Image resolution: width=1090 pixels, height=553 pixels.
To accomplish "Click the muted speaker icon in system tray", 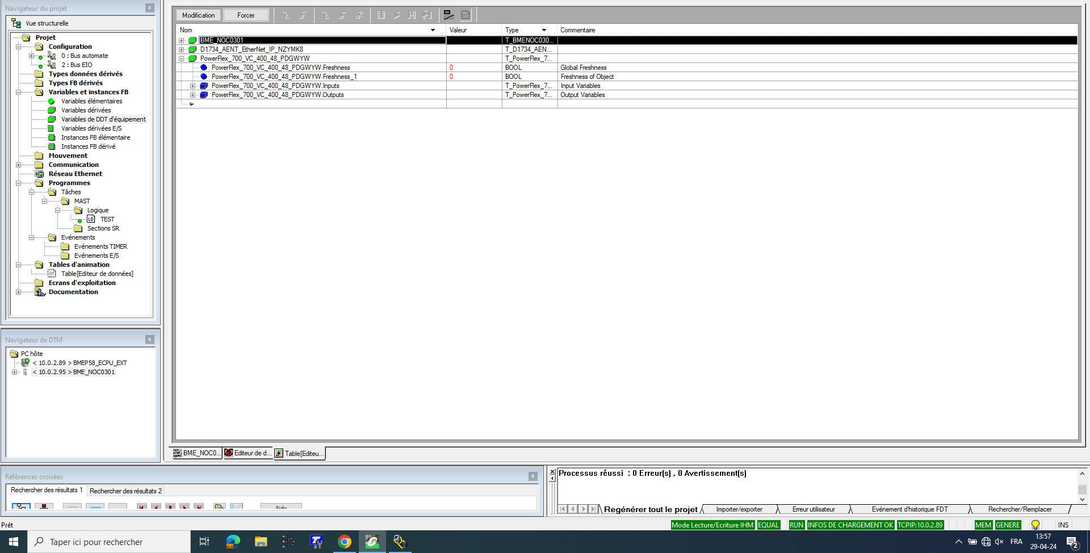I will pyautogui.click(x=999, y=542).
